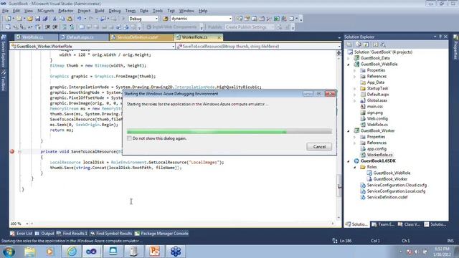This screenshot has height=258, width=459.
Task: Click the breakpoint red dot in the margin
Action: pyautogui.click(x=12, y=151)
